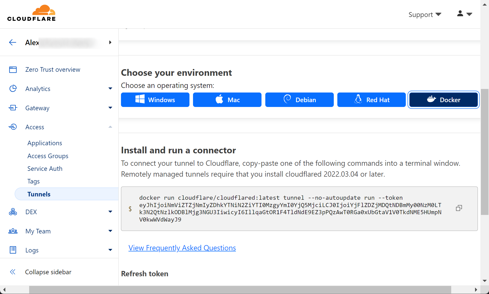Click the DEX cubes icon
The height and width of the screenshot is (294, 489).
pos(13,212)
